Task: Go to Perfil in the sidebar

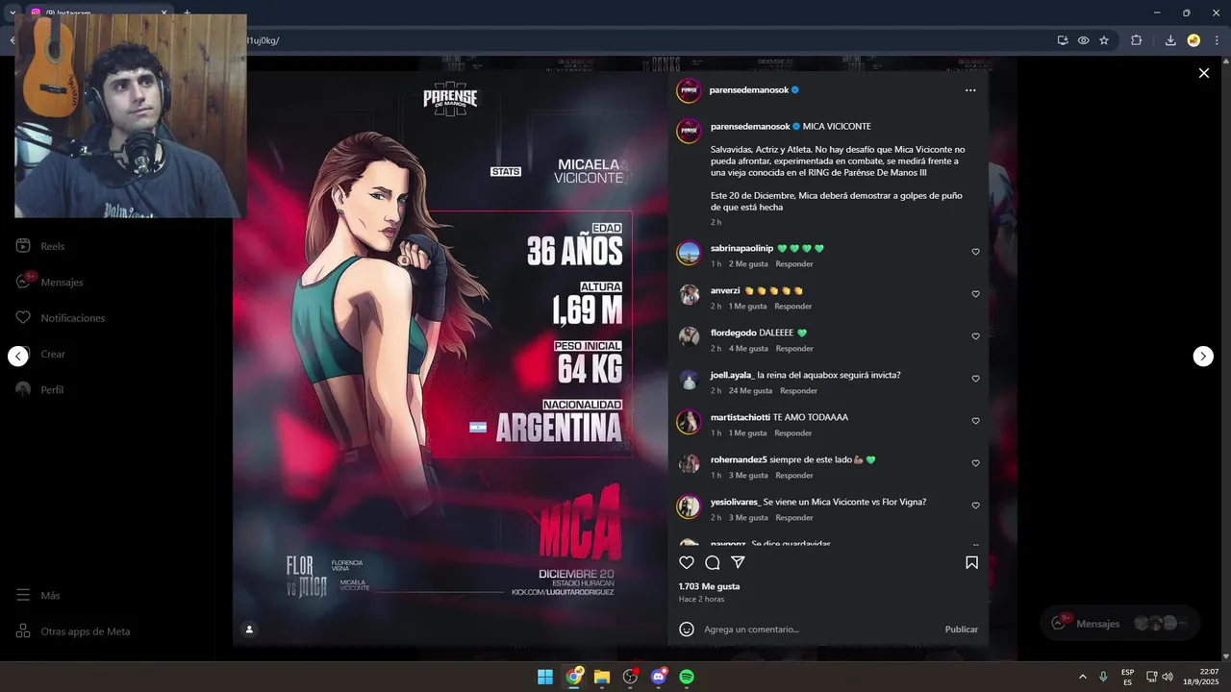Action: point(40,389)
